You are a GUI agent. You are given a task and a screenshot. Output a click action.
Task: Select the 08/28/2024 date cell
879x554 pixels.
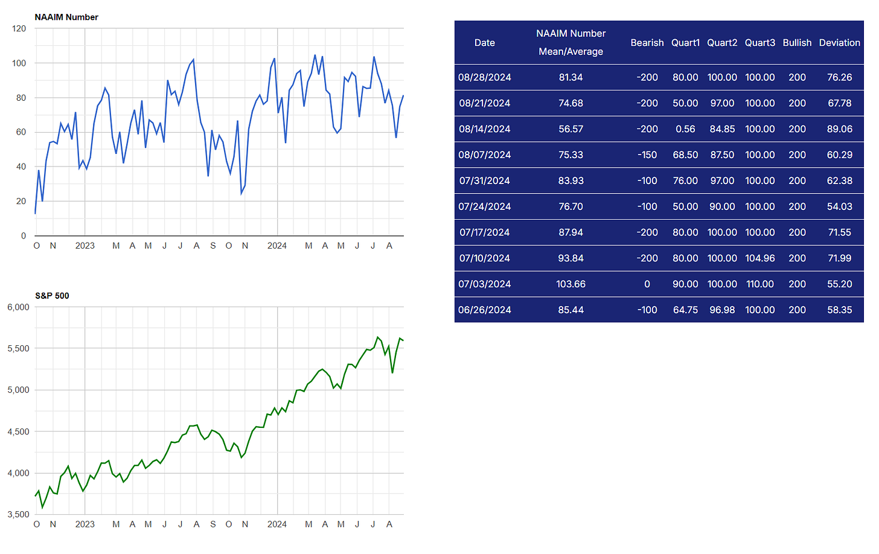tap(484, 77)
